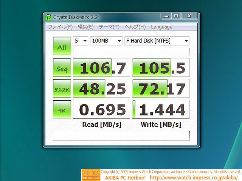
Task: Click the empty status box below the dropdowns
Action: [131, 52]
